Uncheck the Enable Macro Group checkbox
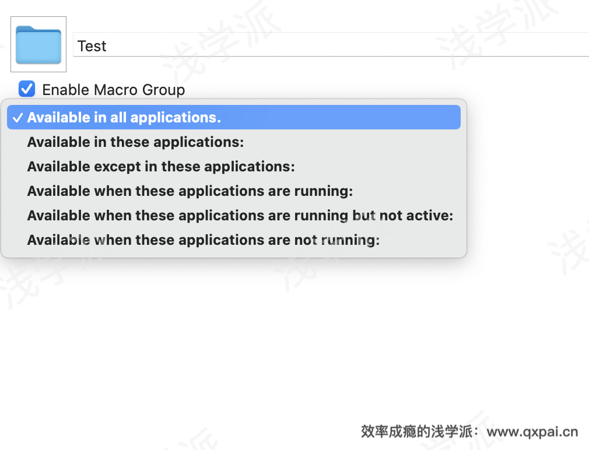The width and height of the screenshot is (589, 450). click(x=27, y=89)
